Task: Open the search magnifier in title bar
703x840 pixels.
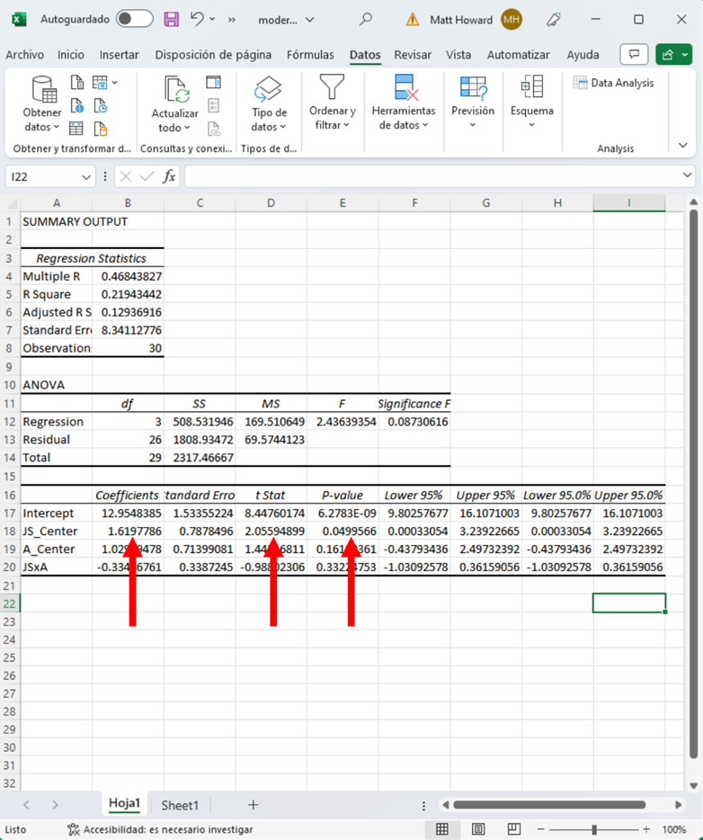Action: (366, 19)
